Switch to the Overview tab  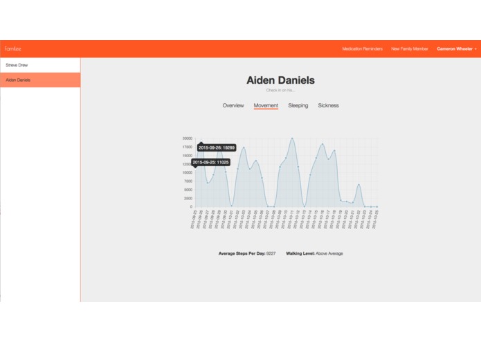click(x=233, y=105)
